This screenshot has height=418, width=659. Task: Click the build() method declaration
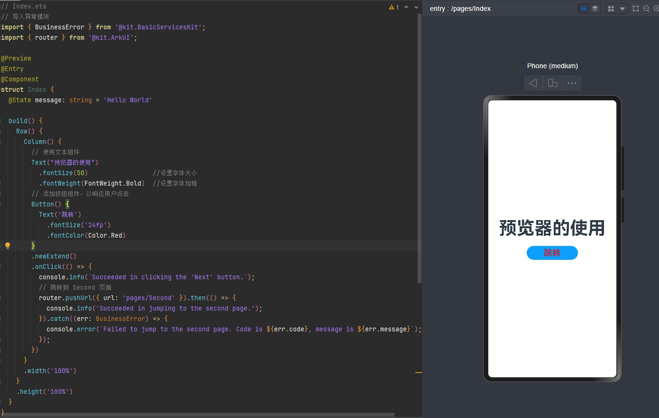pos(26,121)
